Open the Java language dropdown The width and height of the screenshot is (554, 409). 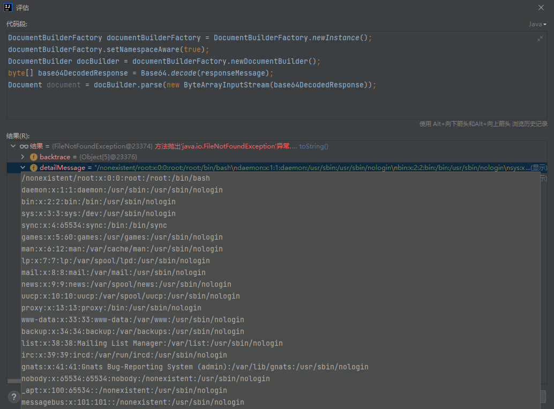click(x=537, y=24)
